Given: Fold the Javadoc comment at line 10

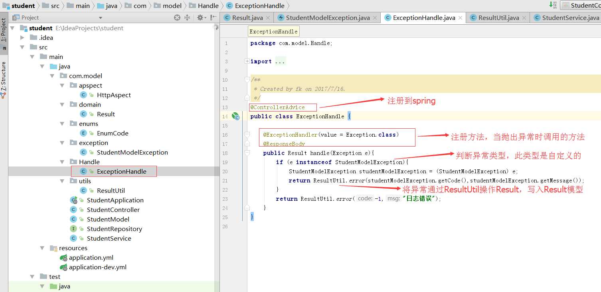Looking at the screenshot, I should click(247, 80).
